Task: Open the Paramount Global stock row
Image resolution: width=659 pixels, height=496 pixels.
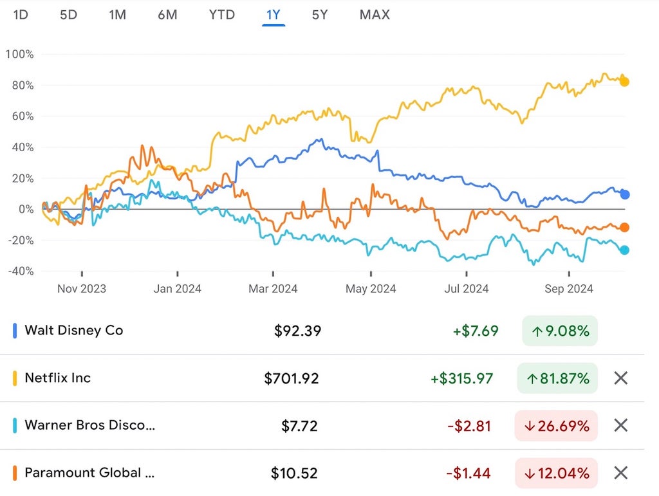Action: [322, 473]
